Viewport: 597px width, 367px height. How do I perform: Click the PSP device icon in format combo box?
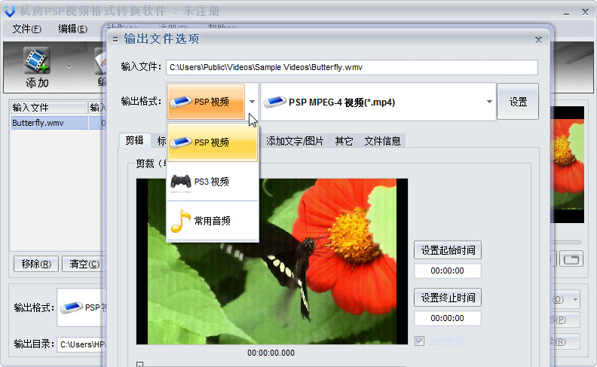pos(275,102)
